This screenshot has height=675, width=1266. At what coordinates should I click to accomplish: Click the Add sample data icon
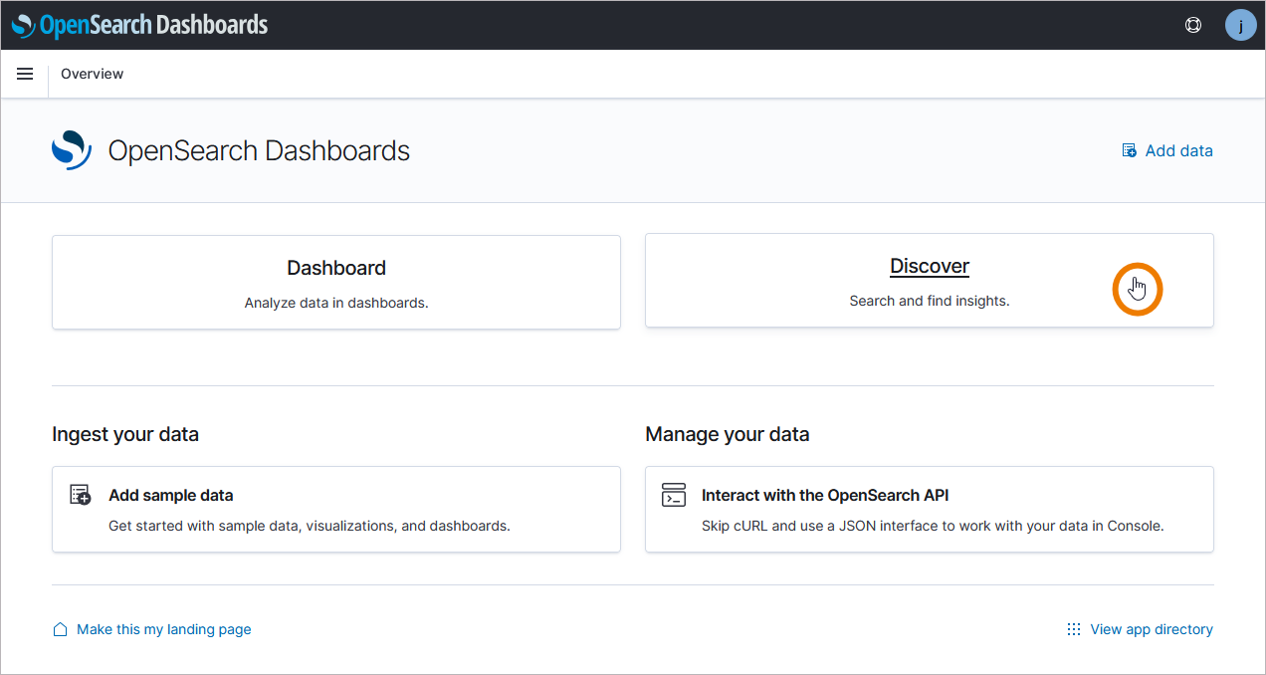pos(81,495)
